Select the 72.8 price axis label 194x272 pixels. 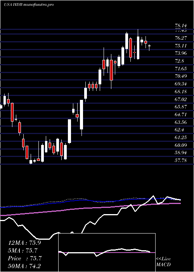[180, 61]
